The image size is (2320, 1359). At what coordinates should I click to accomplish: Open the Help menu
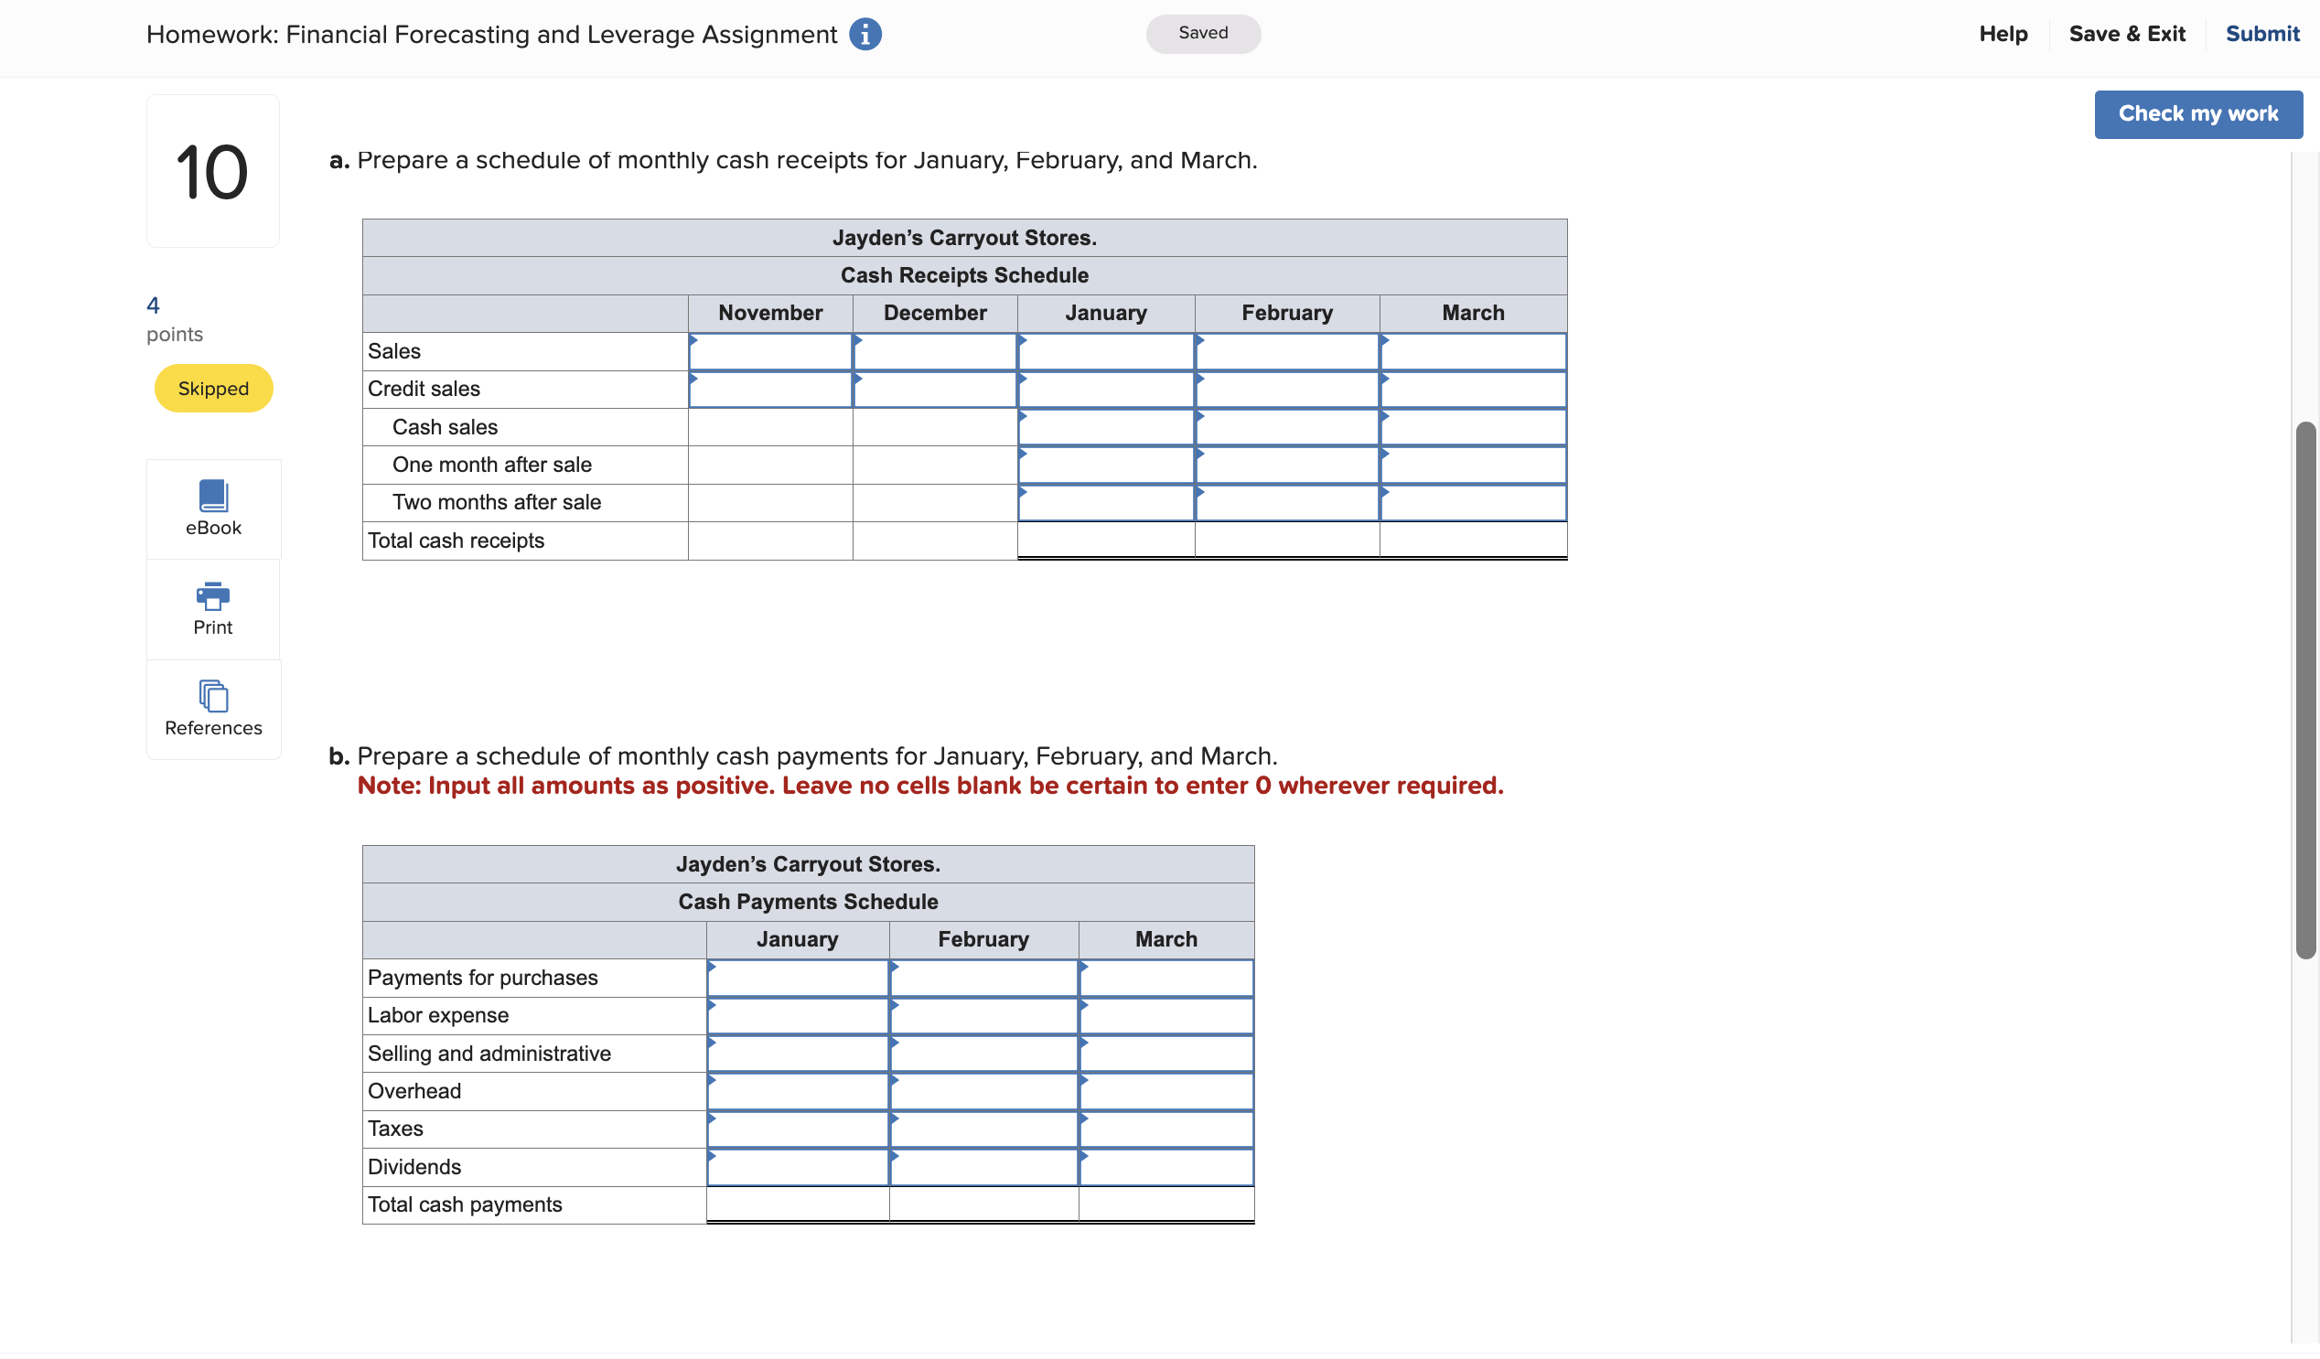coord(2003,34)
